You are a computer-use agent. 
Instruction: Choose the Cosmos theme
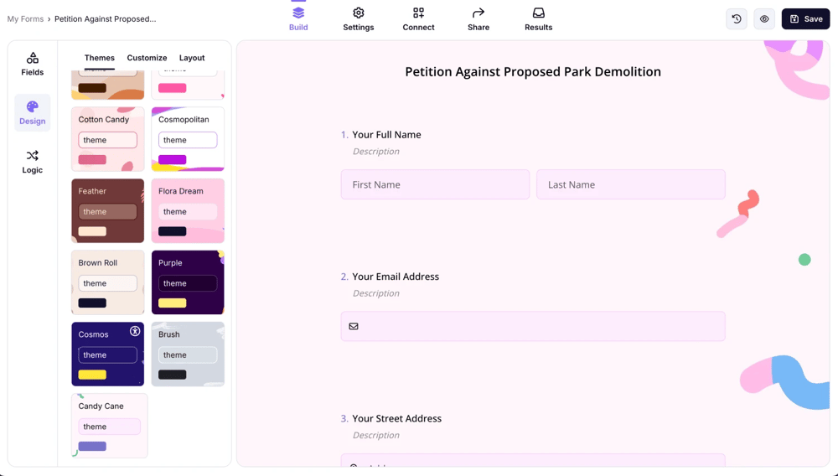(x=108, y=354)
